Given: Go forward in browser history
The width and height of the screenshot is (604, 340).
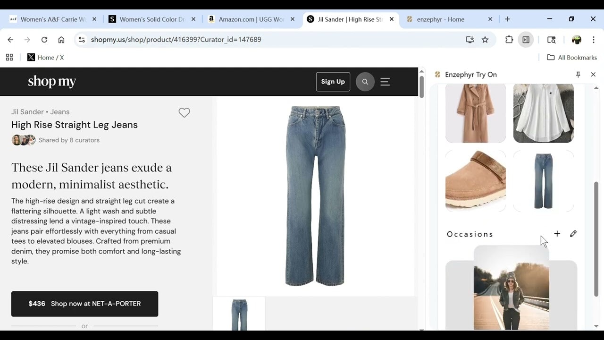Looking at the screenshot, I should click(27, 40).
